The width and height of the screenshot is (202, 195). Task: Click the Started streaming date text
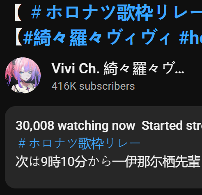tap(172, 126)
